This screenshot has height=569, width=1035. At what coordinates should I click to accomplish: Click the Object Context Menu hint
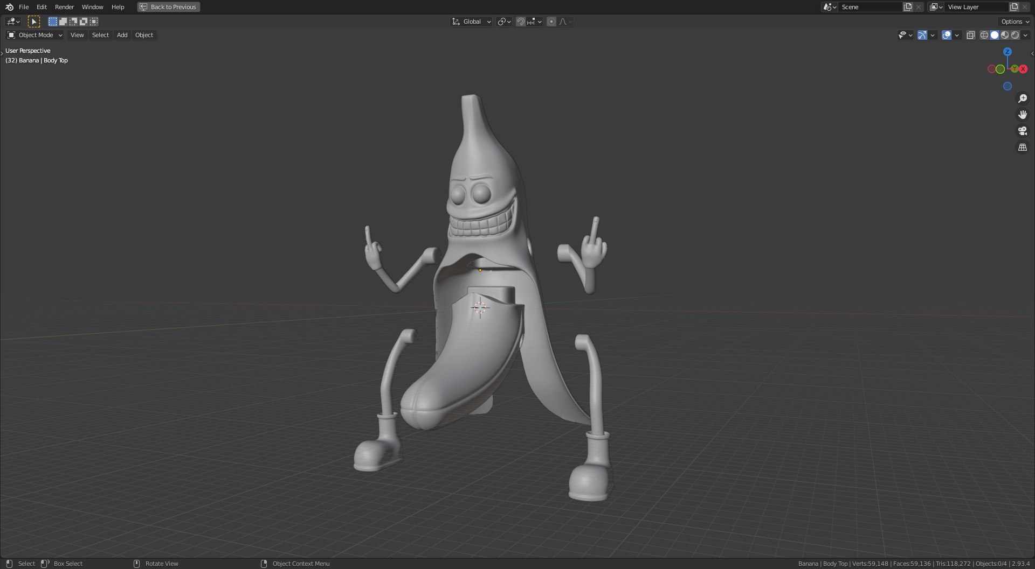click(x=301, y=564)
